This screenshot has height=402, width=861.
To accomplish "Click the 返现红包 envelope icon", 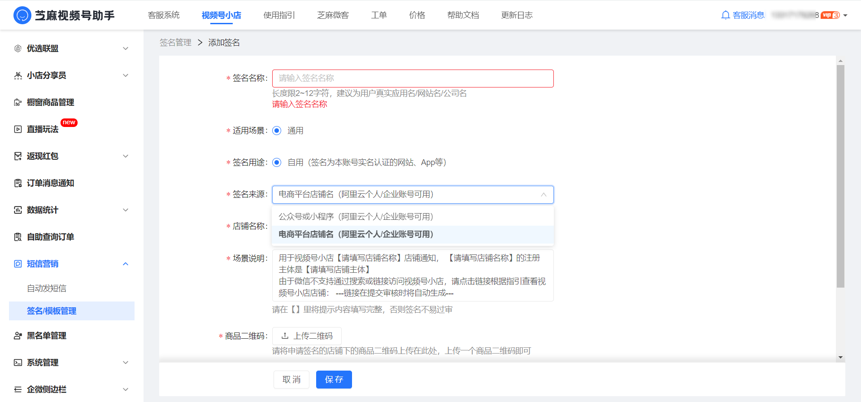I will pyautogui.click(x=18, y=156).
